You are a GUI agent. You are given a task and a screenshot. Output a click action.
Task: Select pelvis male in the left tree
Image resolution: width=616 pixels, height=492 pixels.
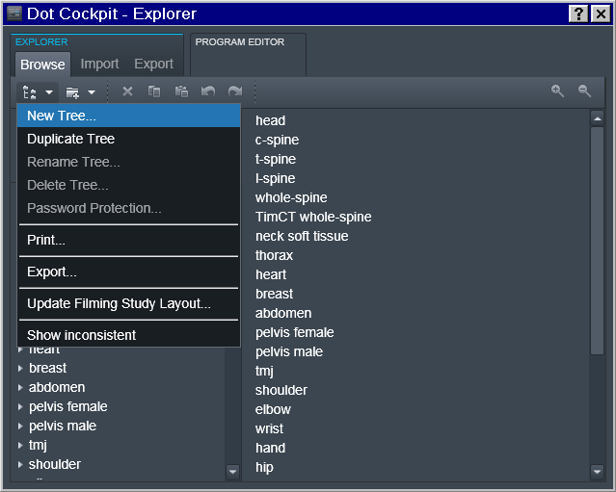63,427
